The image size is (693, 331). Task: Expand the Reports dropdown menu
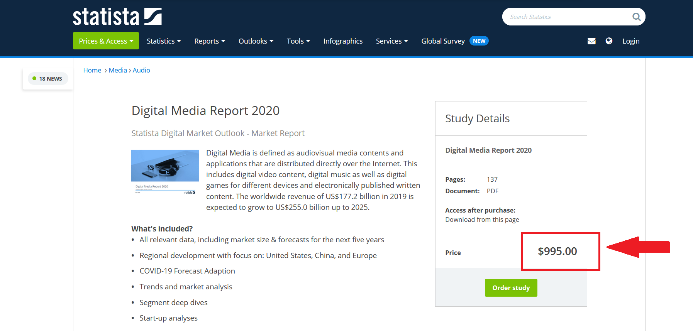click(x=210, y=41)
